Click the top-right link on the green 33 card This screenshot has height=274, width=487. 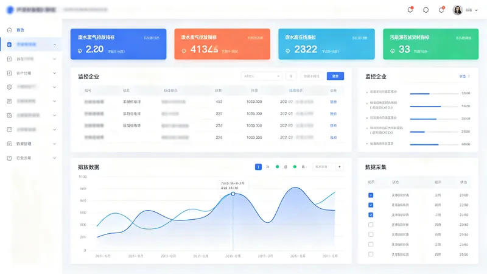click(x=463, y=38)
